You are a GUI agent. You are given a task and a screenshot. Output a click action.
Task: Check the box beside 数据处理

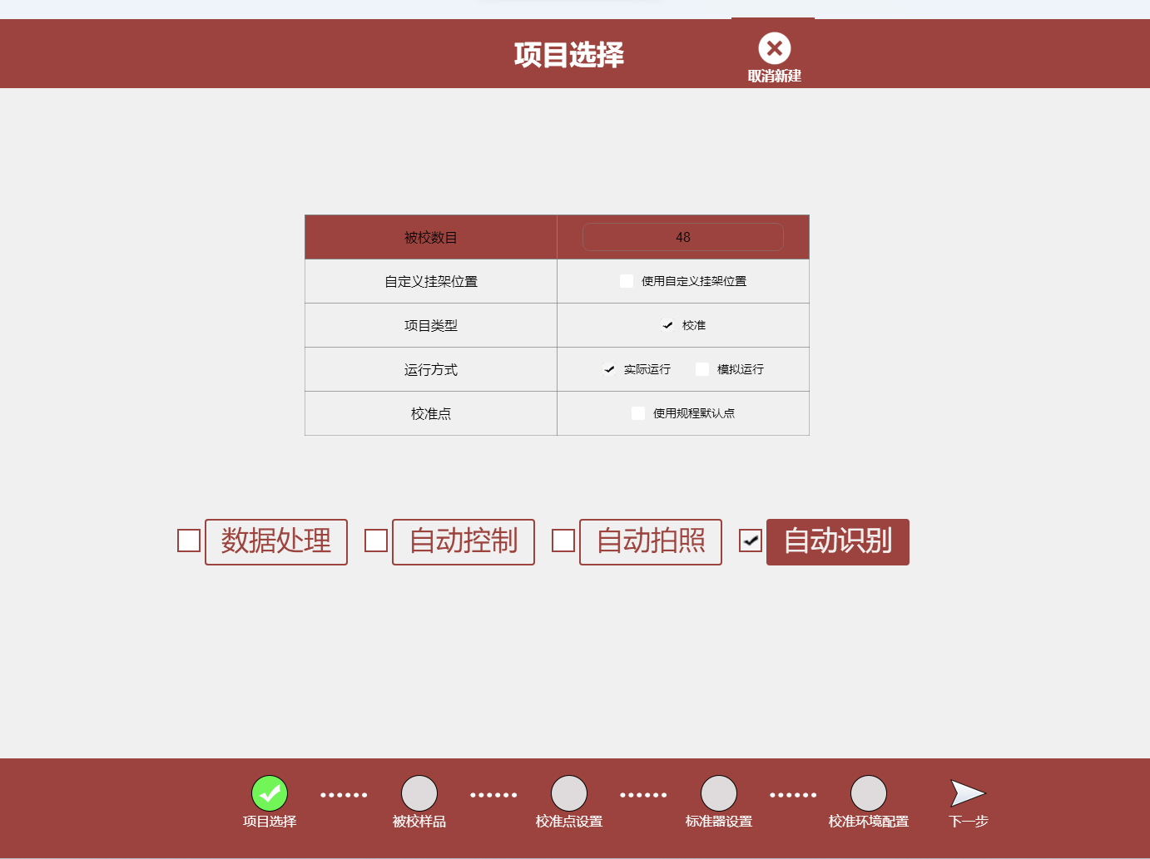189,541
